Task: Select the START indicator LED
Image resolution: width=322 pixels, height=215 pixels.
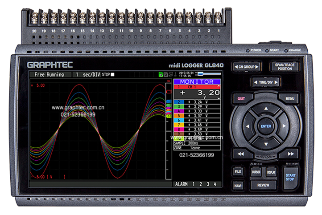Action: click(x=267, y=50)
